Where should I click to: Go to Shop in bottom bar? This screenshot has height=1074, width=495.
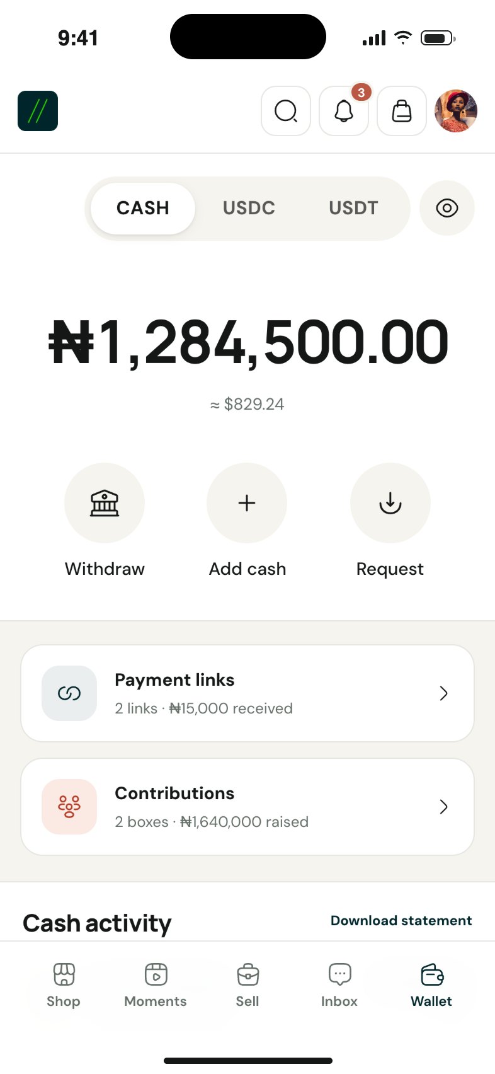(x=64, y=986)
